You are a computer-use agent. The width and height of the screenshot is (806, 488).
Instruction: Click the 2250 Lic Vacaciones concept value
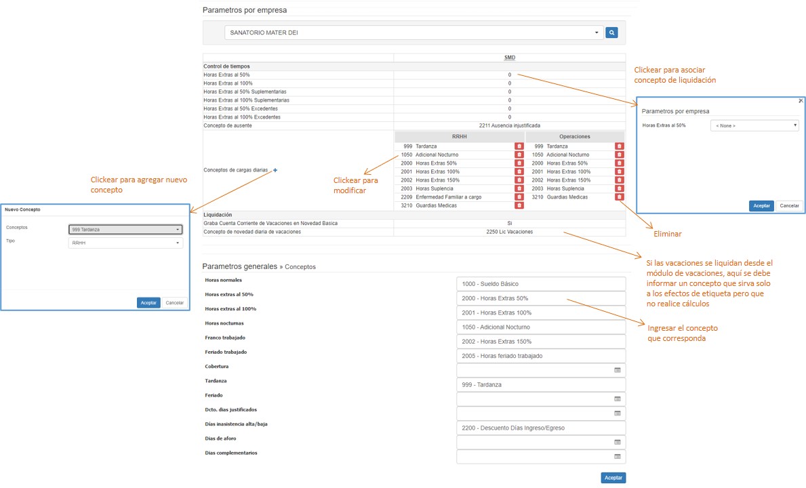click(x=510, y=232)
